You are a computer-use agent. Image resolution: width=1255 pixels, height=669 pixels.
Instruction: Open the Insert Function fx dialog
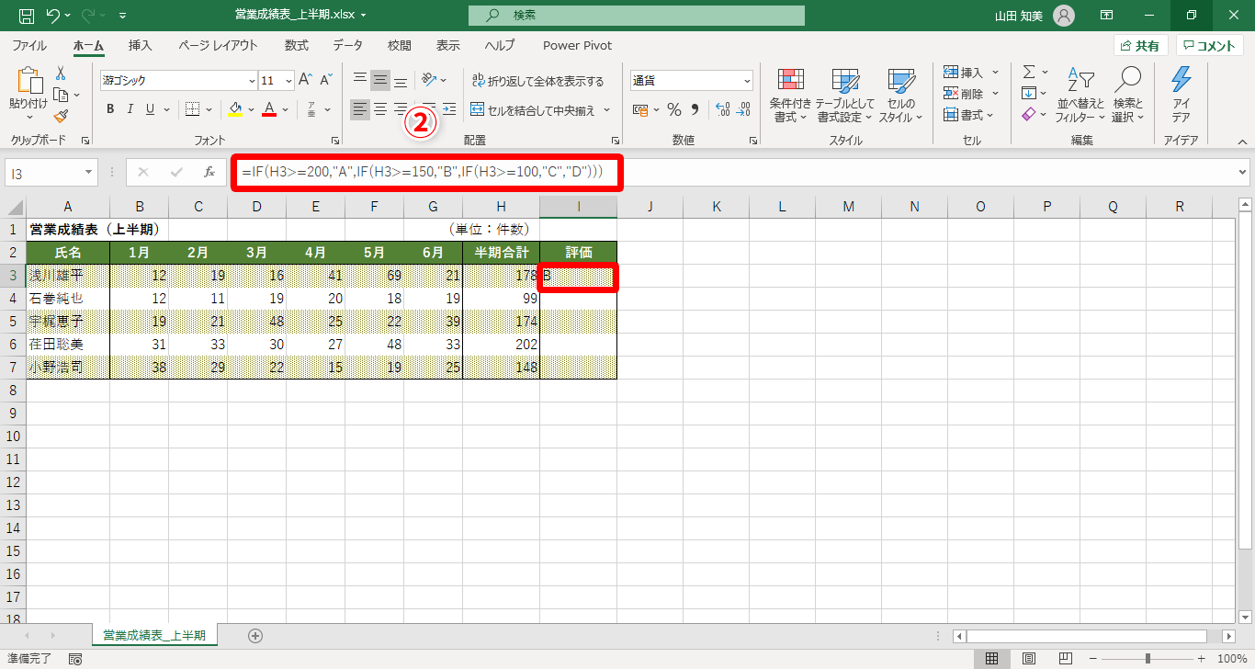[x=209, y=172]
